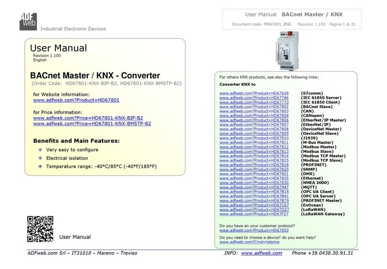Image resolution: width=387 pixels, height=269 pixels.
Task: Open the IEC 61850 Server link HD67746
Action: click(x=254, y=97)
